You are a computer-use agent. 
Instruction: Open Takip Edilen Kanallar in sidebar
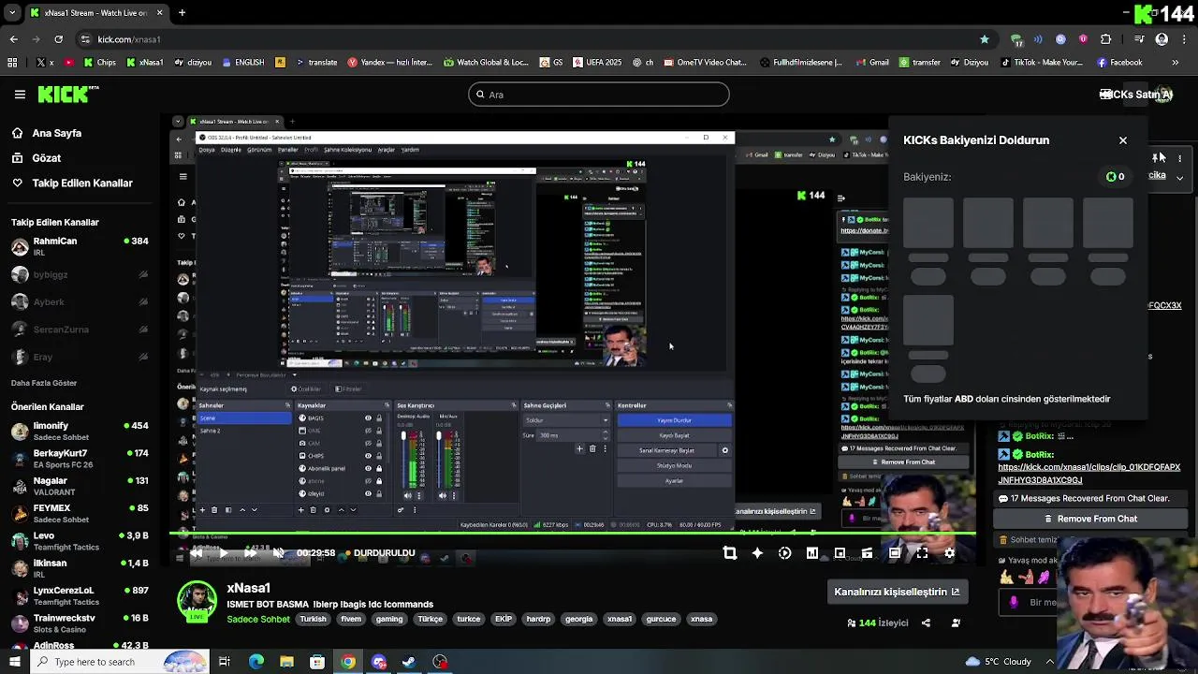72,183
